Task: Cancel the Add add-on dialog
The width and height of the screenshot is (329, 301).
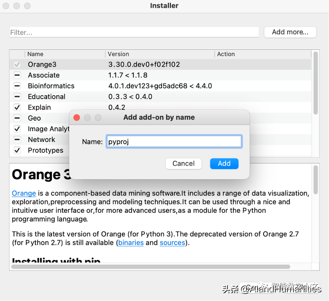Action: click(184, 163)
